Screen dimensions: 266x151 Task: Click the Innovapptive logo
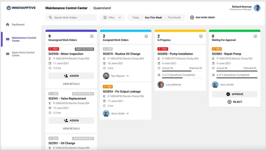[21, 8]
